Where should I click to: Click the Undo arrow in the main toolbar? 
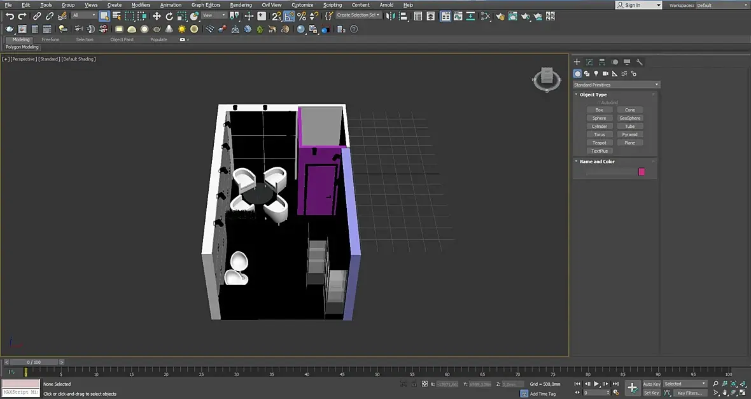coord(10,16)
